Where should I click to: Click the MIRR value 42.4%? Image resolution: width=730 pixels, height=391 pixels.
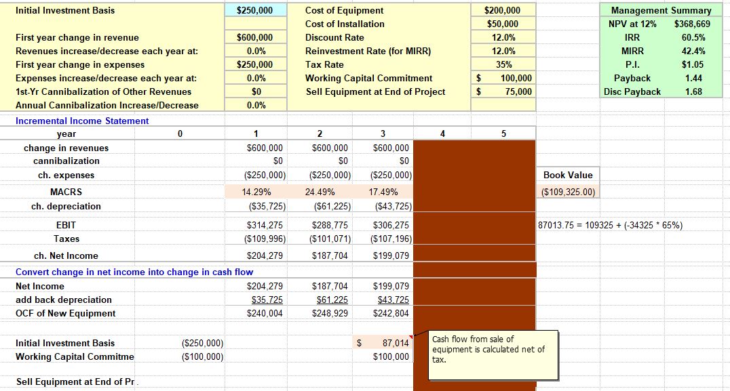click(692, 51)
